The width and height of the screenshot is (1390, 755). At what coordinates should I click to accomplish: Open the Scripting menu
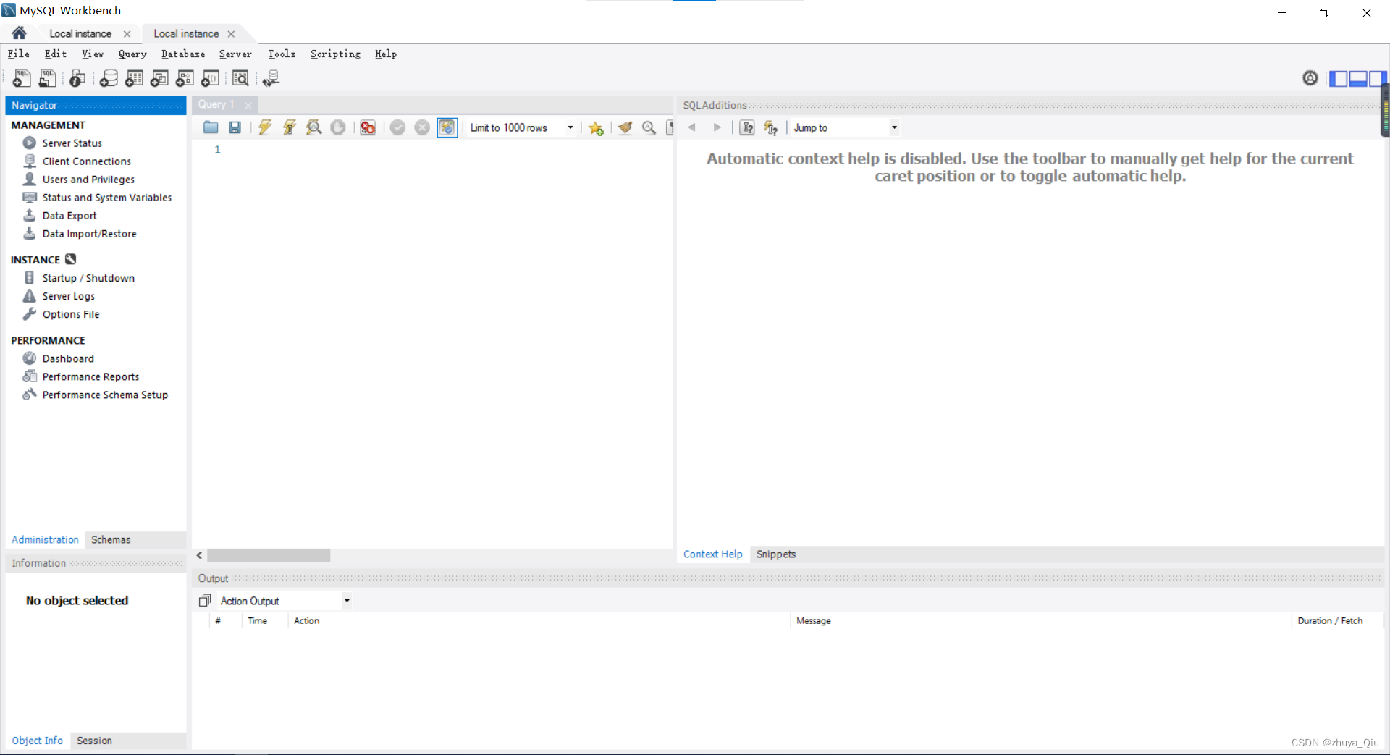(x=335, y=54)
